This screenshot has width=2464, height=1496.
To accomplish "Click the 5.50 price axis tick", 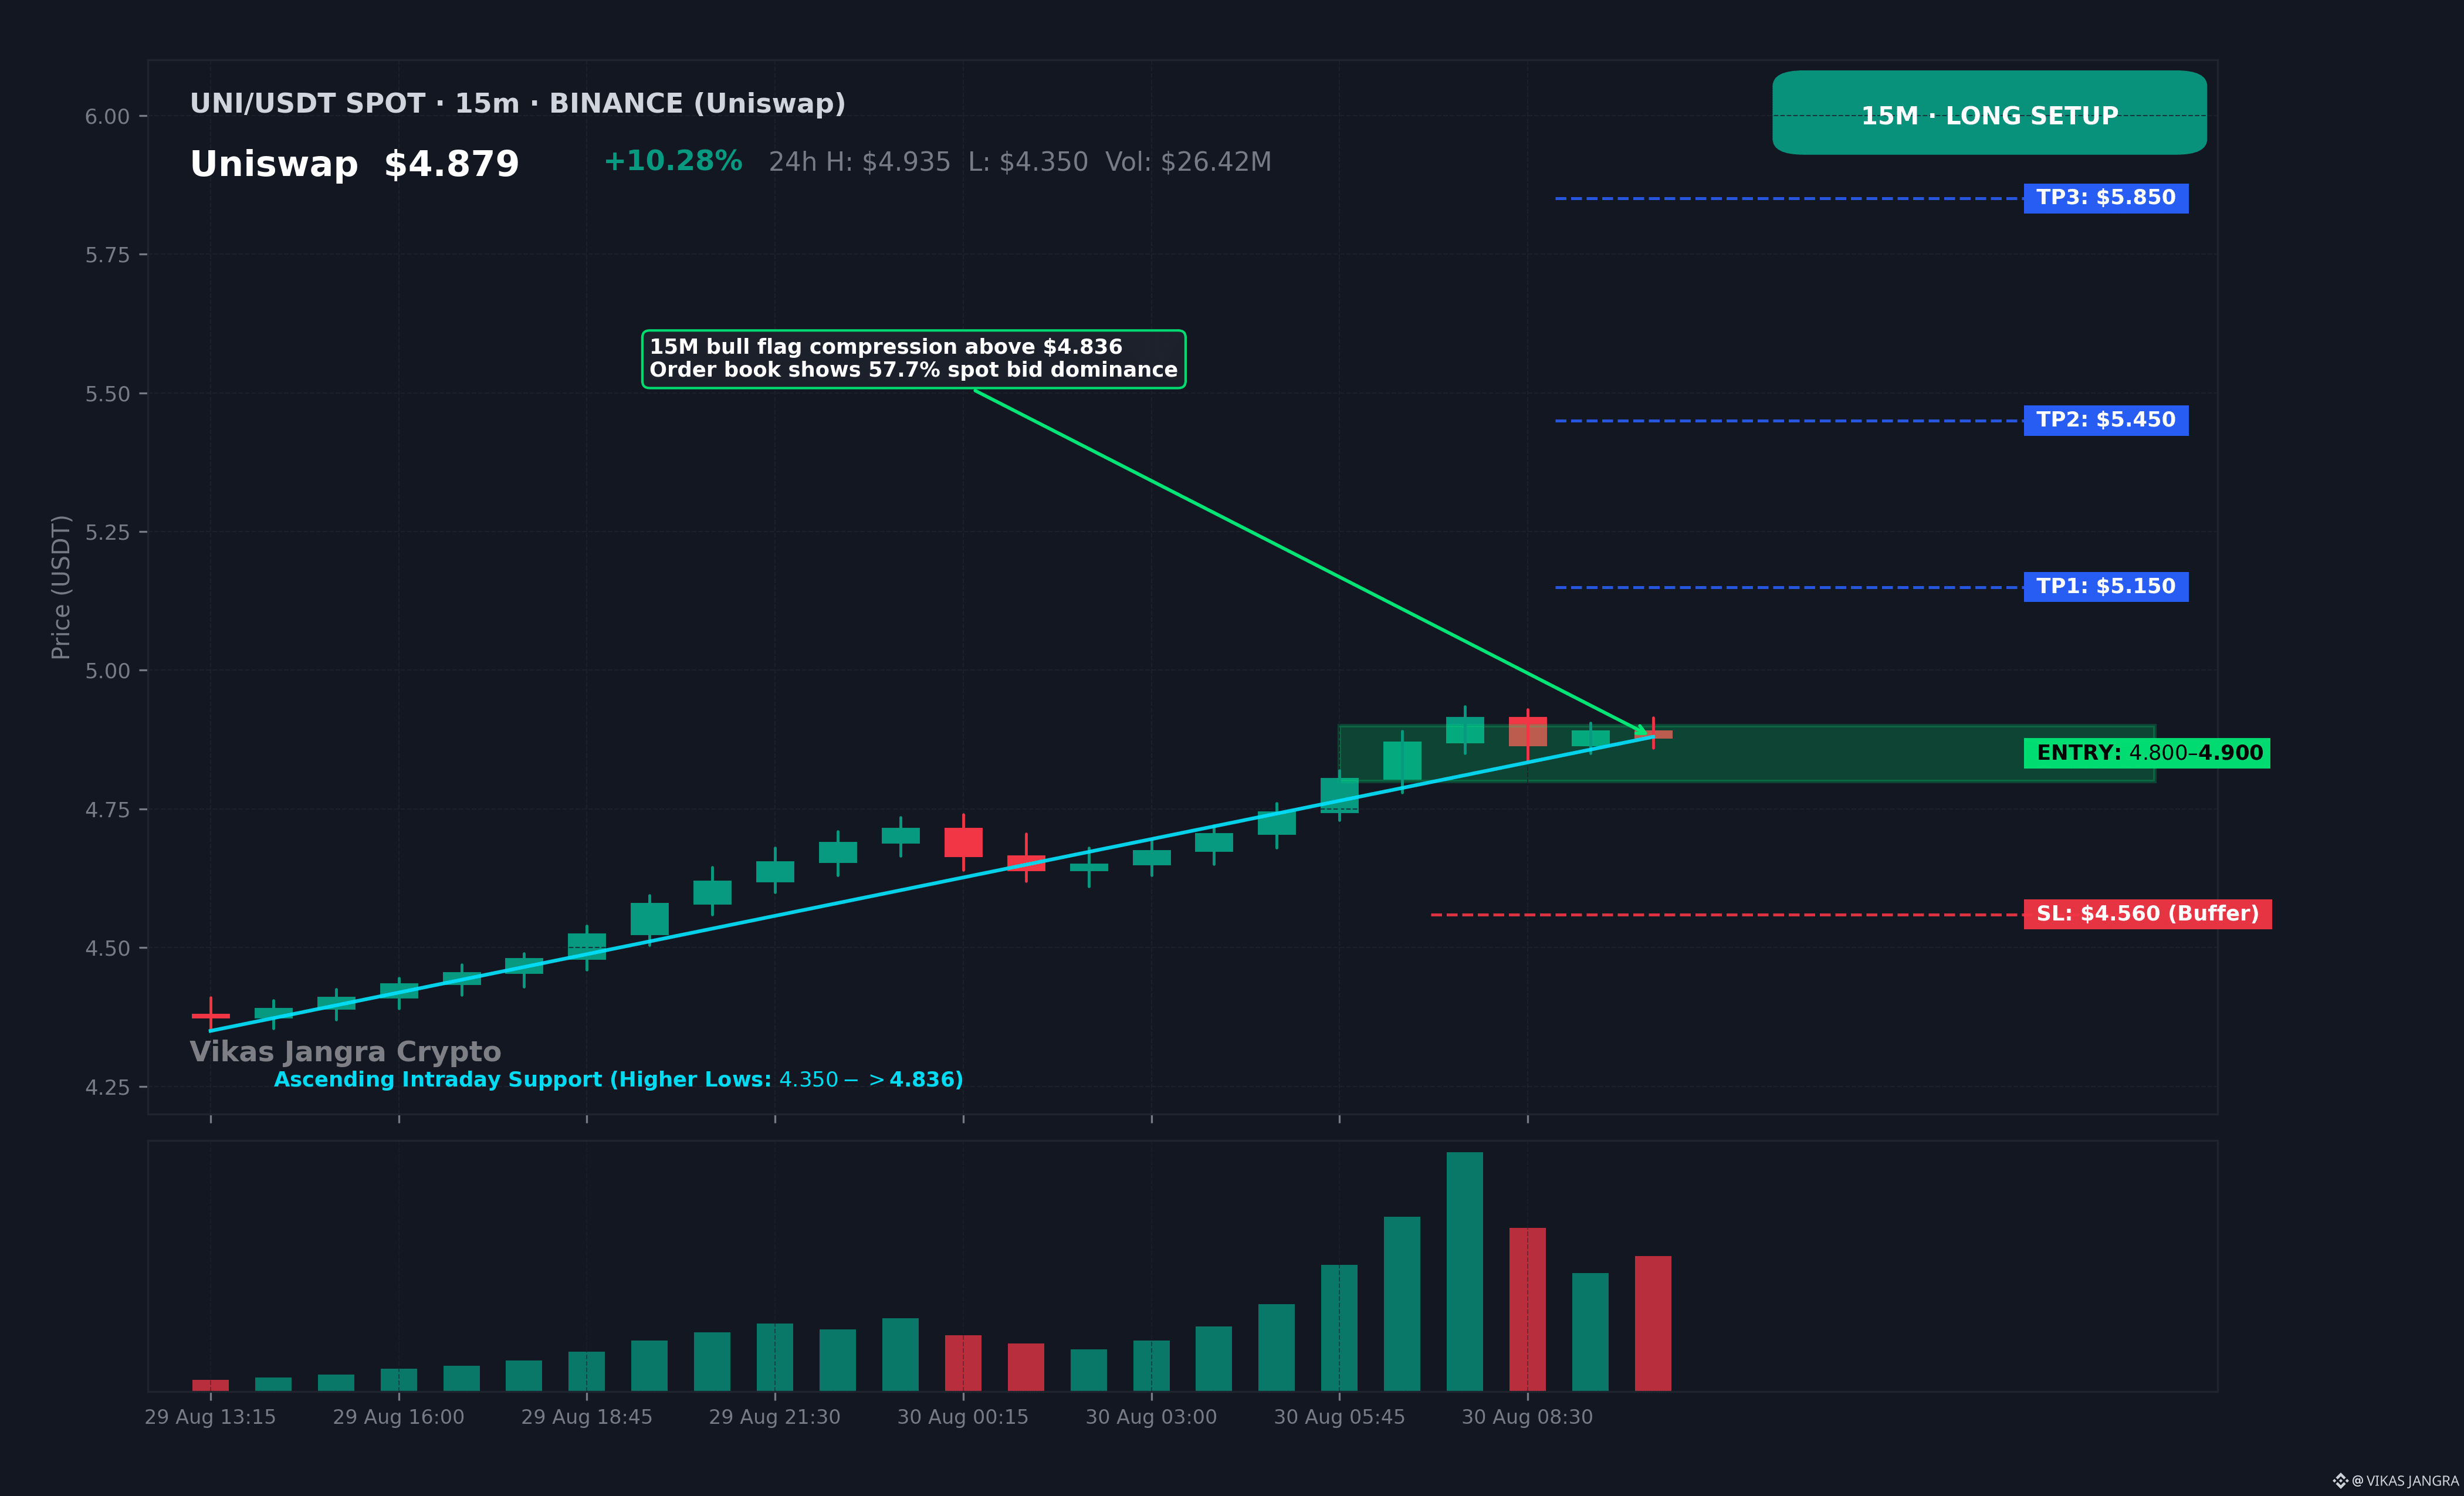I will pos(107,394).
